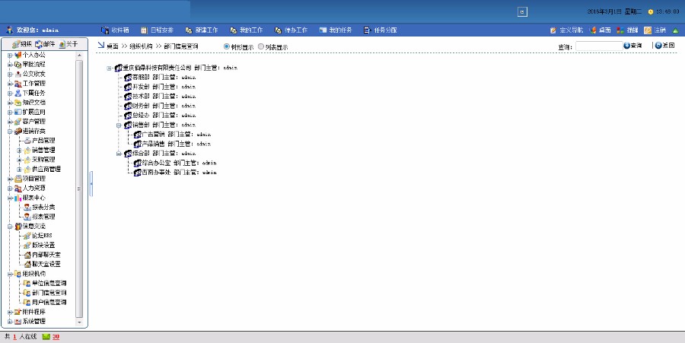Image resolution: width=685 pixels, height=343 pixels.
Task: Select 人力资源 in the sidebar tree
Action: (34, 189)
